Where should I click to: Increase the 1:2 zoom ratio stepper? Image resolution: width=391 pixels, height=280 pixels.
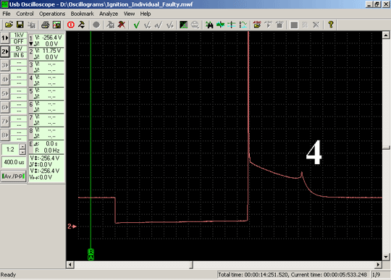[x=22, y=147]
